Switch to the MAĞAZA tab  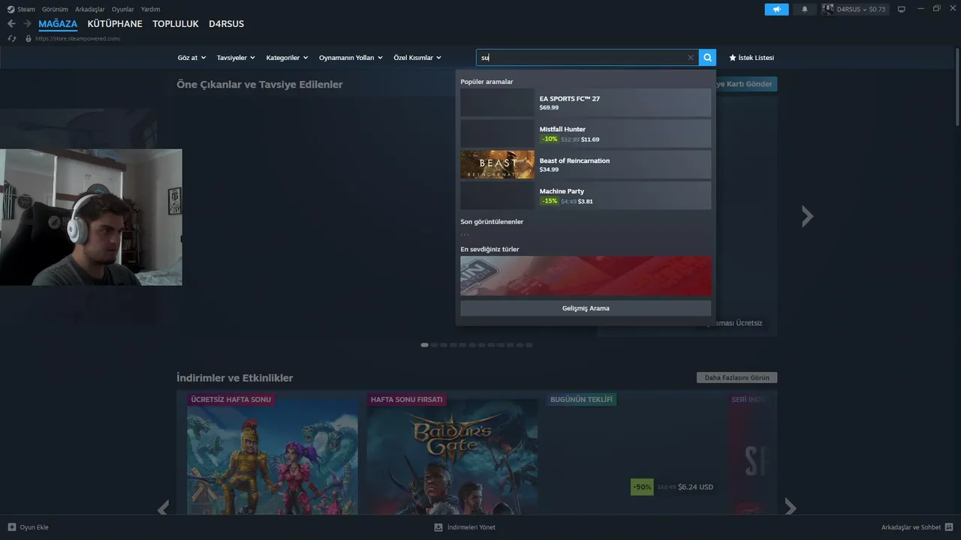point(58,24)
